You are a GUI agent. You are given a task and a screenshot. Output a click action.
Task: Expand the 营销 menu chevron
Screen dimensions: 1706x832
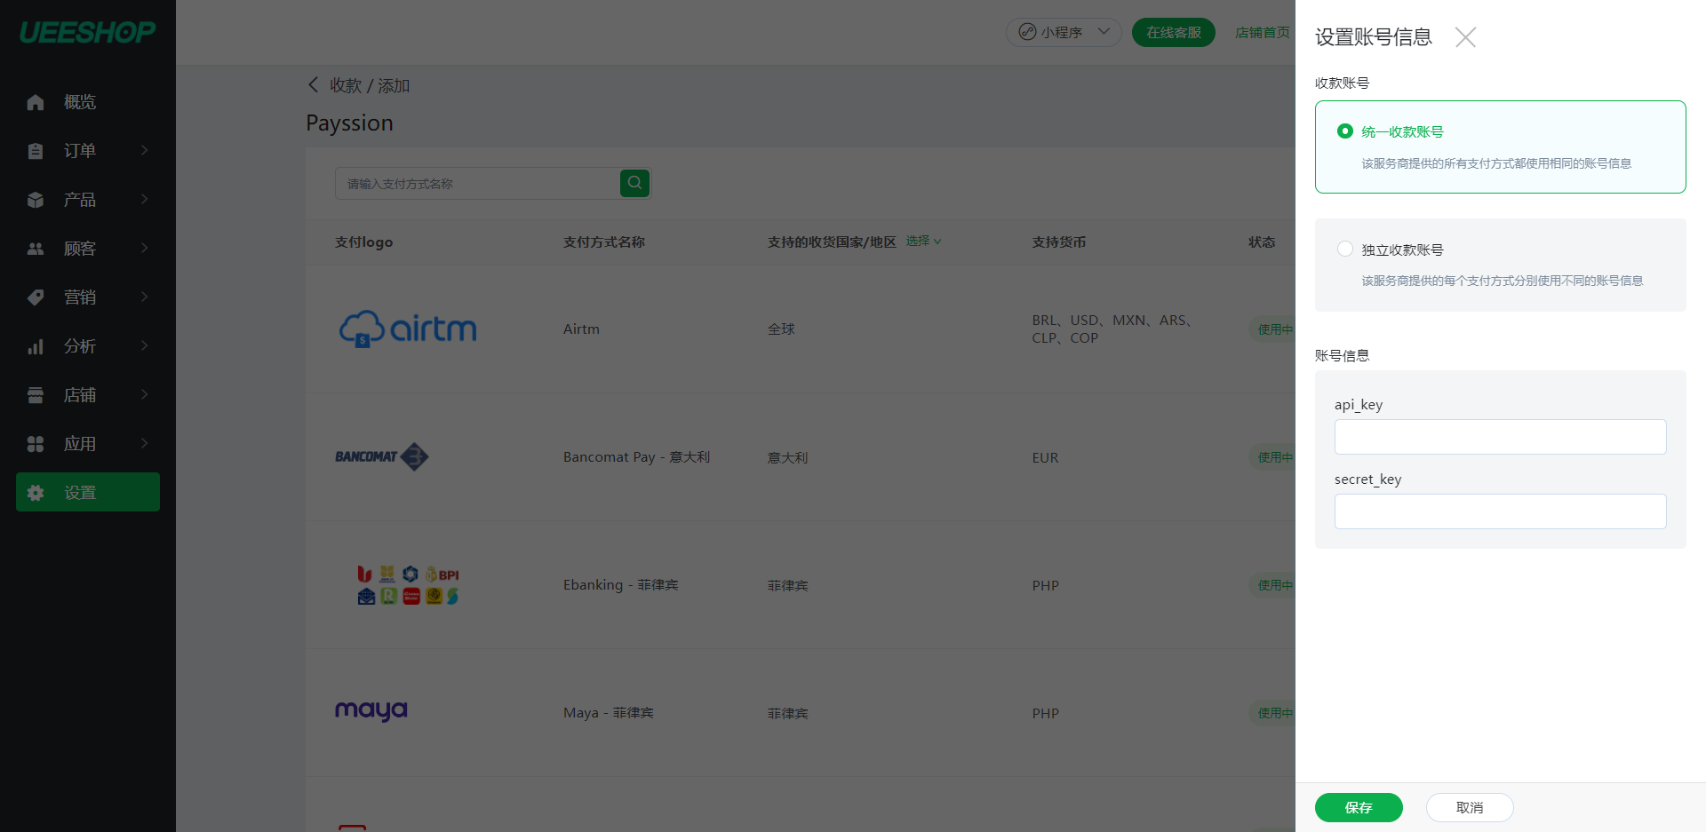[145, 297]
